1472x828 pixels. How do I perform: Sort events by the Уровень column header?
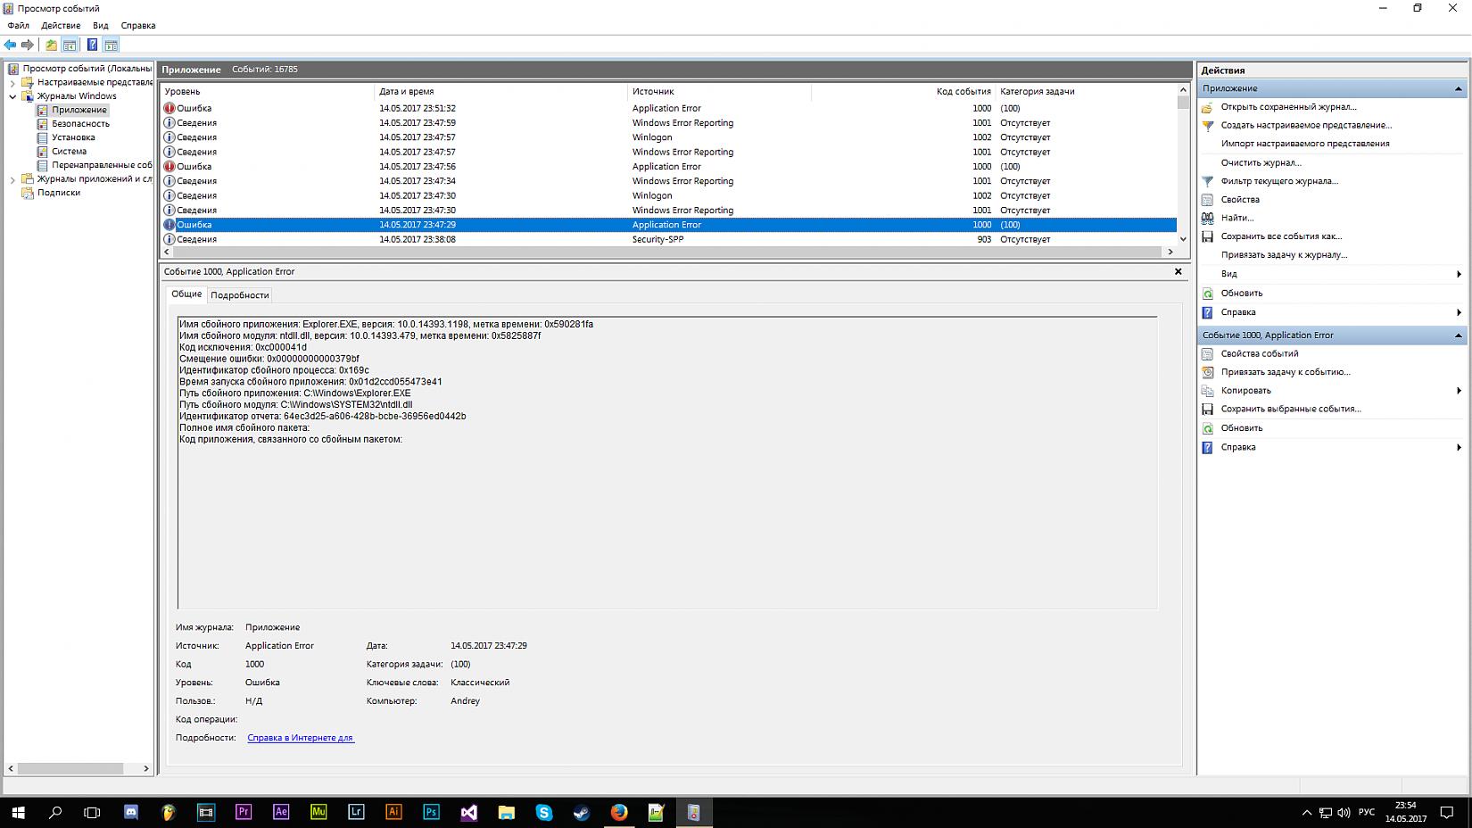[x=268, y=91]
